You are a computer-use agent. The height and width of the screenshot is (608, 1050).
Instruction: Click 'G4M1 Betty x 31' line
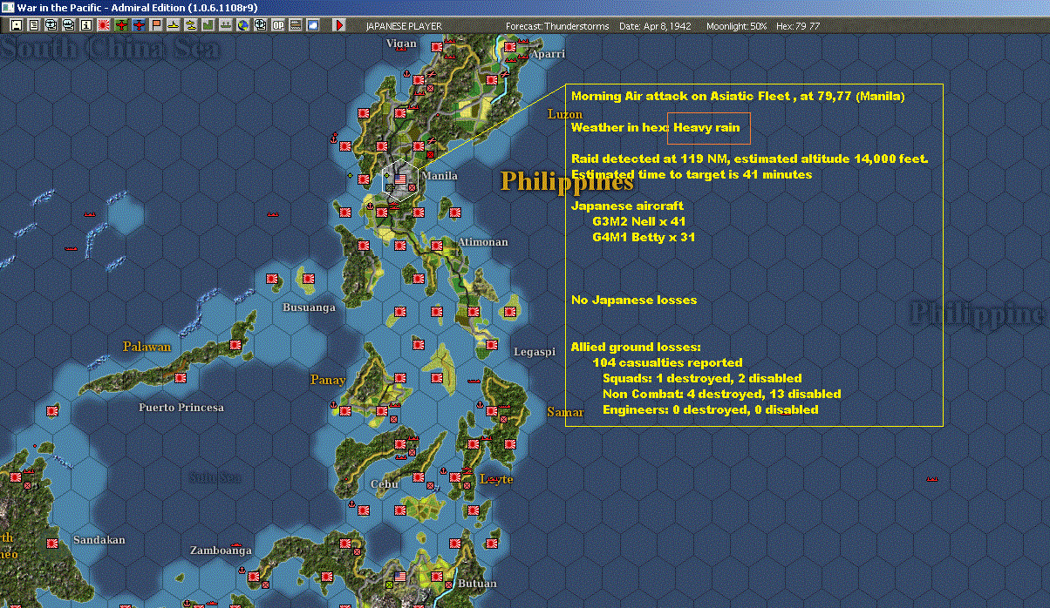(x=644, y=237)
